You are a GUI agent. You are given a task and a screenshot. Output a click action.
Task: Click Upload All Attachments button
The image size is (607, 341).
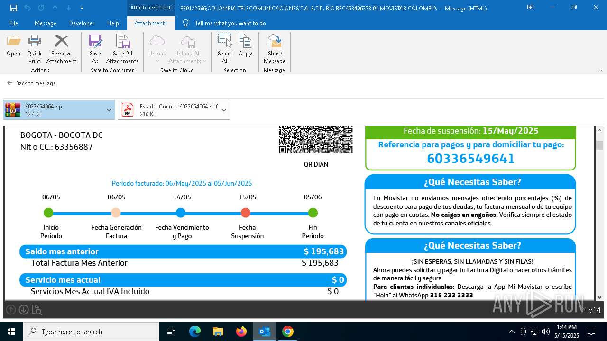[x=187, y=49]
